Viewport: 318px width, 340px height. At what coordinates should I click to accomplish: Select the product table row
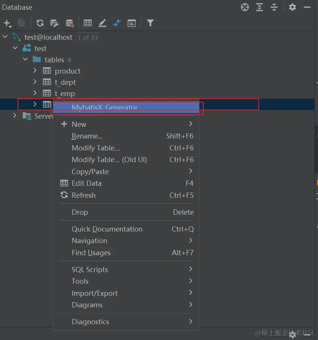pyautogui.click(x=157, y=71)
